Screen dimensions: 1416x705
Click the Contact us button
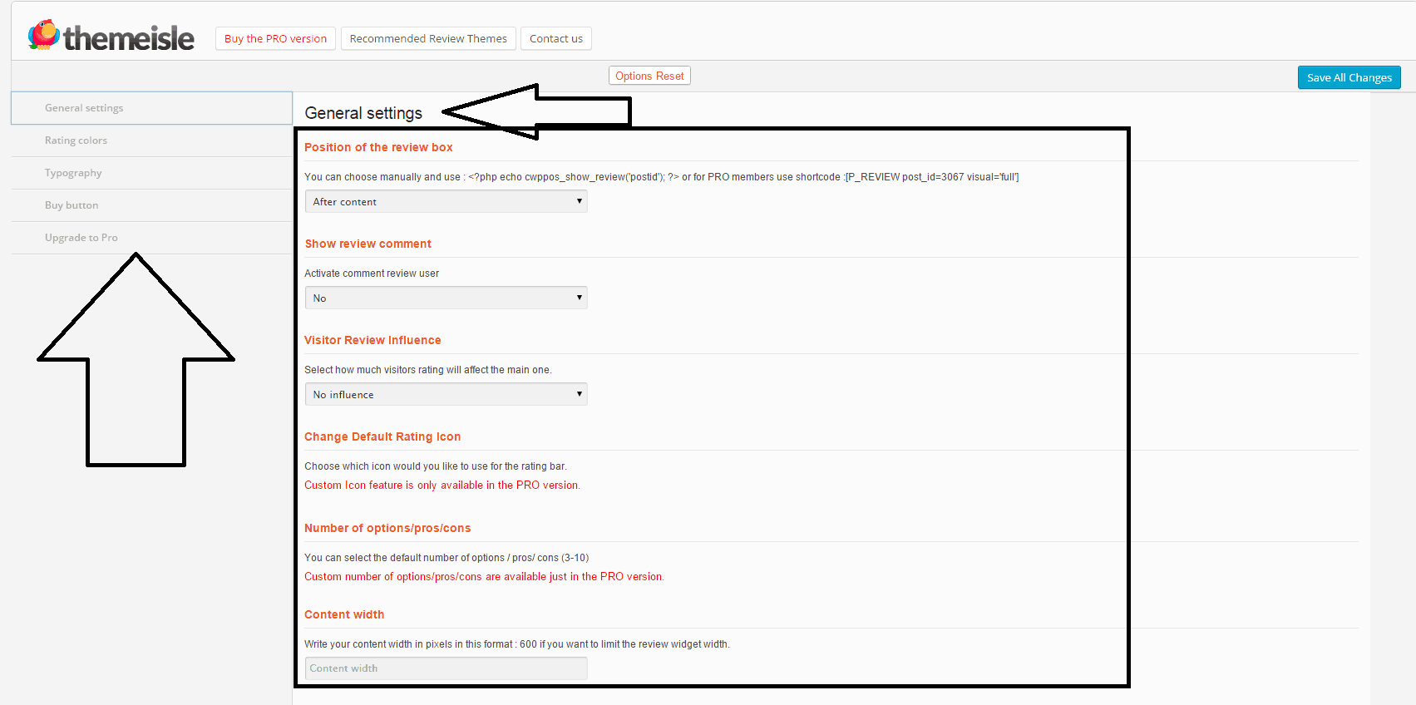pos(556,39)
